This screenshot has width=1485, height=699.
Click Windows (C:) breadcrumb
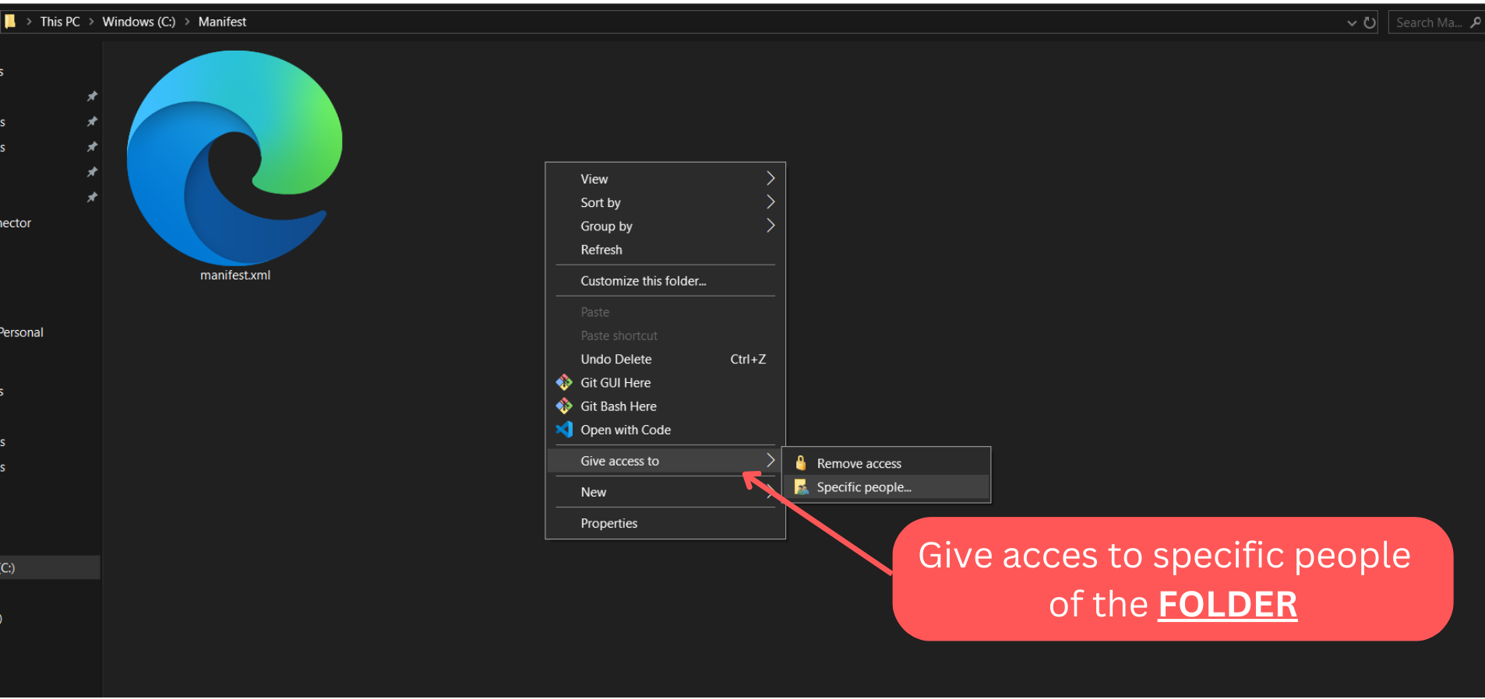pos(139,22)
